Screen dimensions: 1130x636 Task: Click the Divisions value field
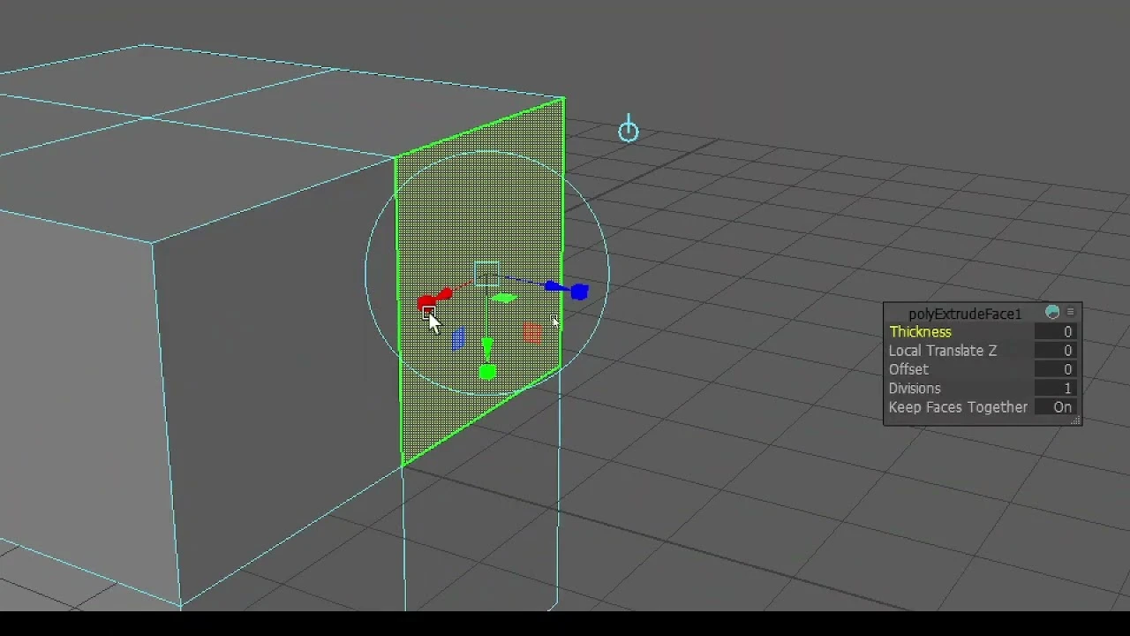coord(1055,389)
